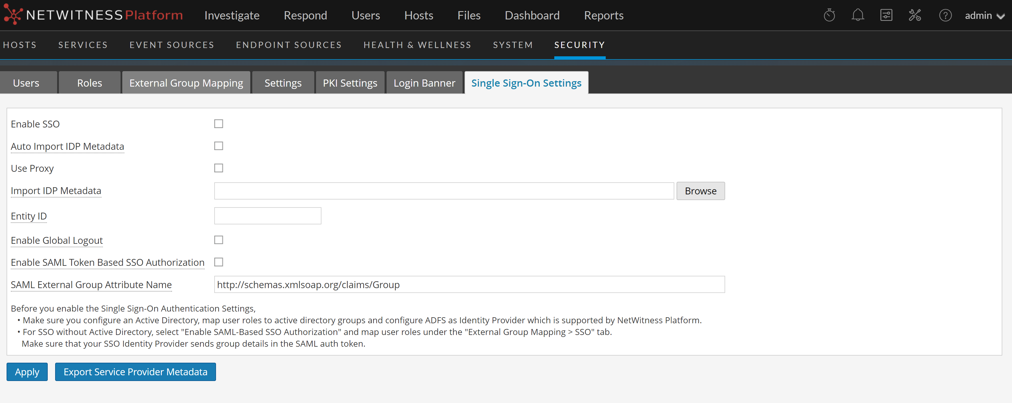The width and height of the screenshot is (1012, 403).
Task: Open the notifications bell icon
Action: point(858,15)
